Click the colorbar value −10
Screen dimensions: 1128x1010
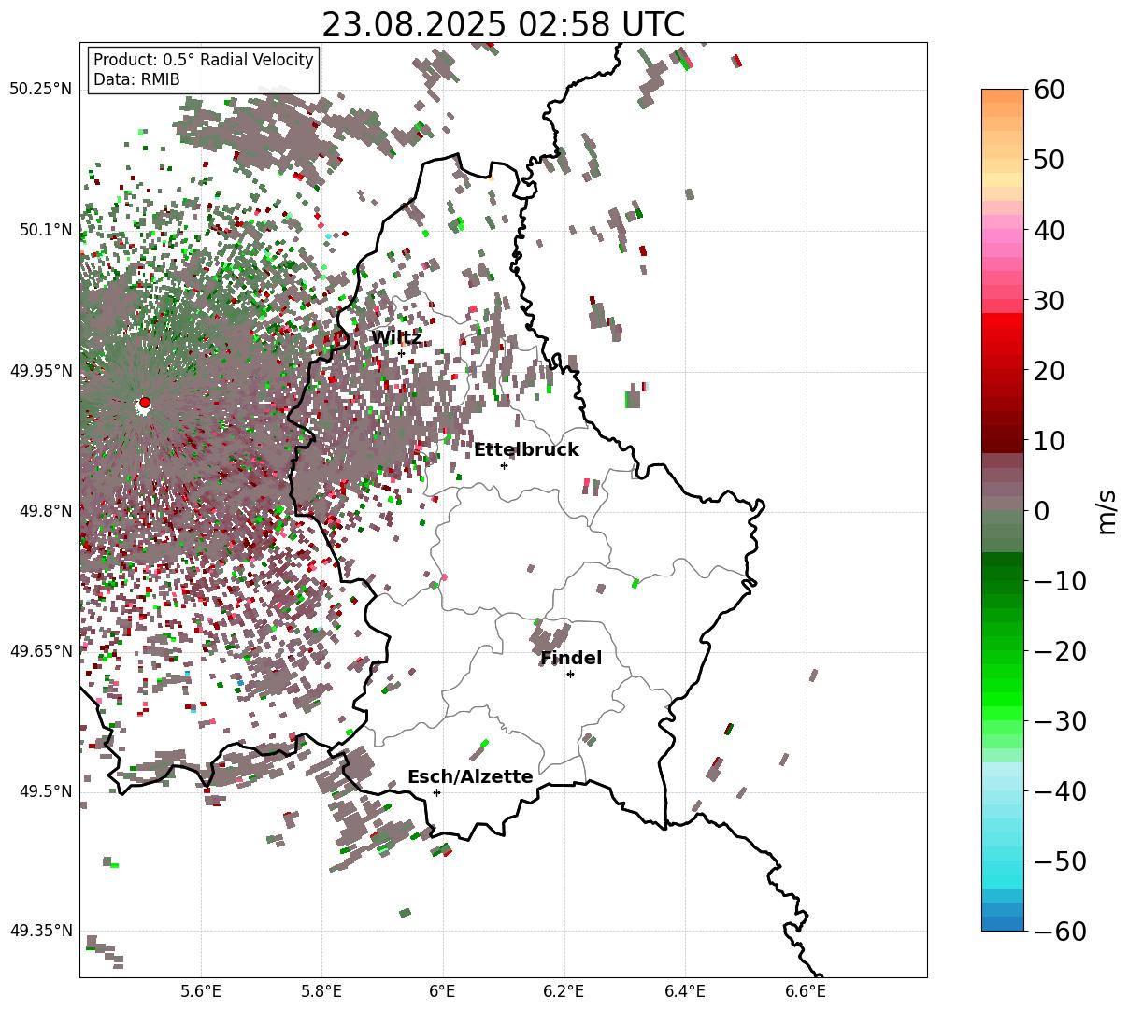click(x=1060, y=580)
